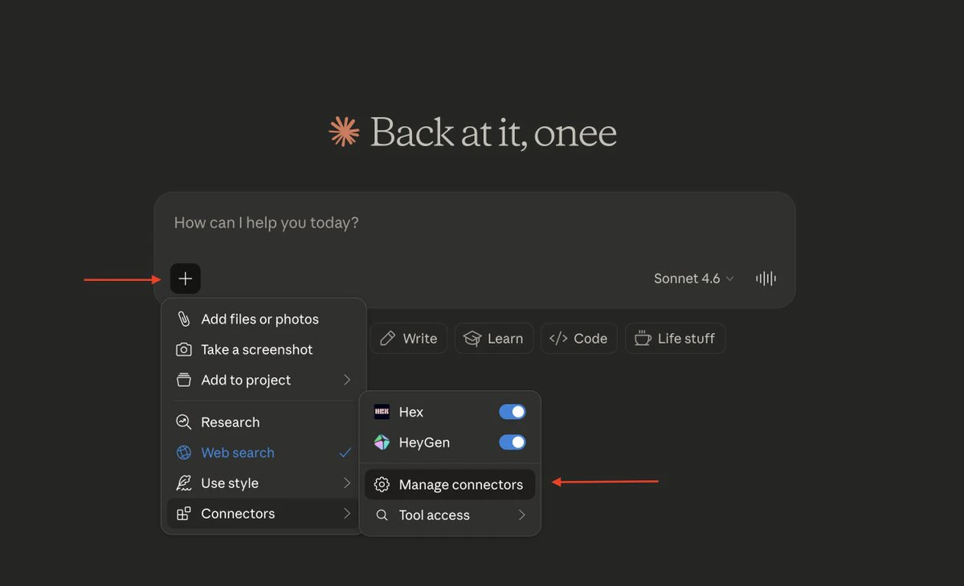Click the code brackets icon on Code

coord(558,338)
